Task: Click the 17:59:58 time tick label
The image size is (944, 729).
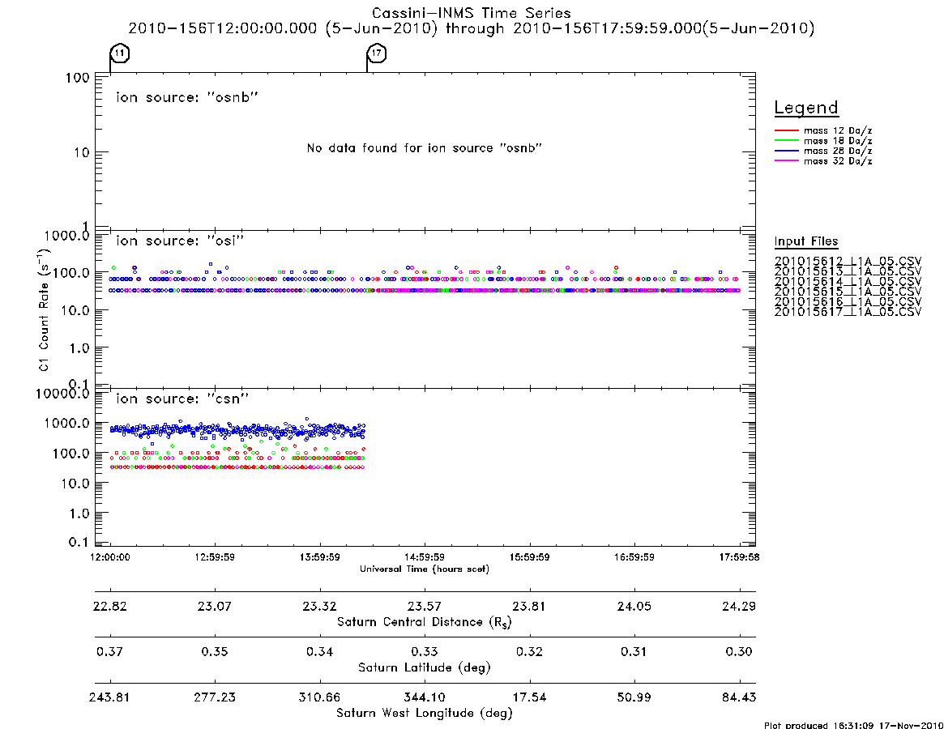Action: (739, 557)
